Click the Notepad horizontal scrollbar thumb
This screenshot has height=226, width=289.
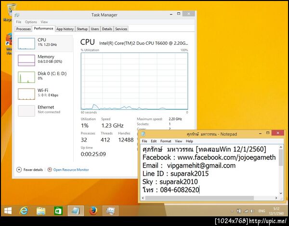tap(199, 198)
